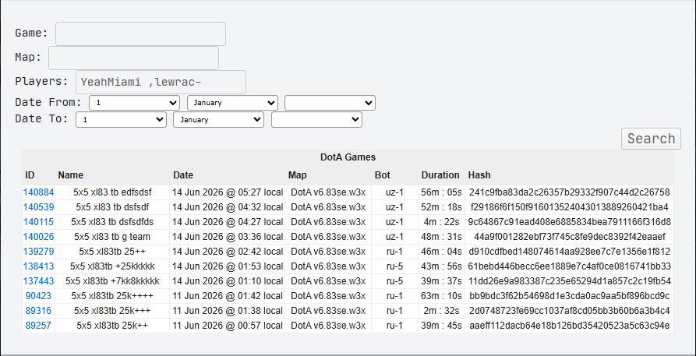Select game name '5x5 xl83tb +25kkkkk'
Image resolution: width=696 pixels, height=356 pixels.
pos(112,266)
